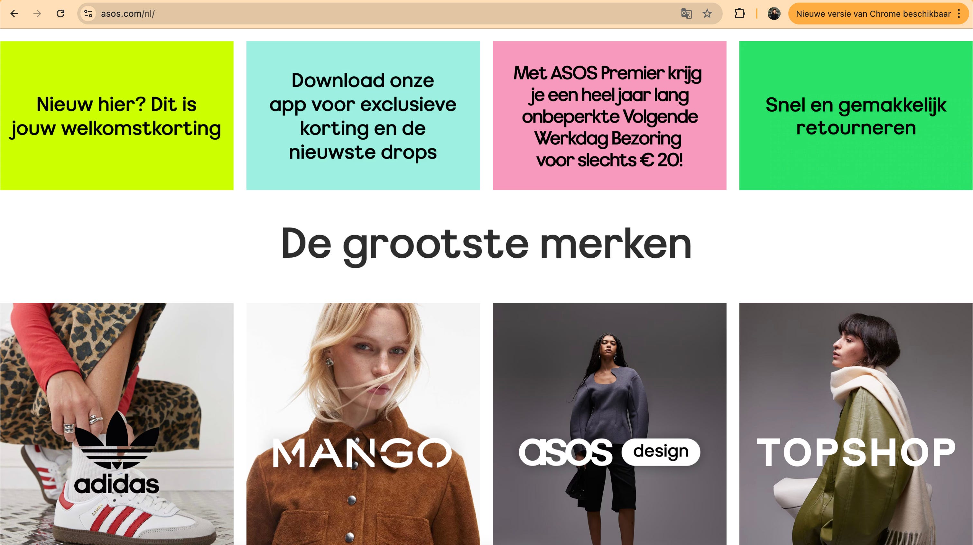Reload the ASOS page

[x=60, y=14]
